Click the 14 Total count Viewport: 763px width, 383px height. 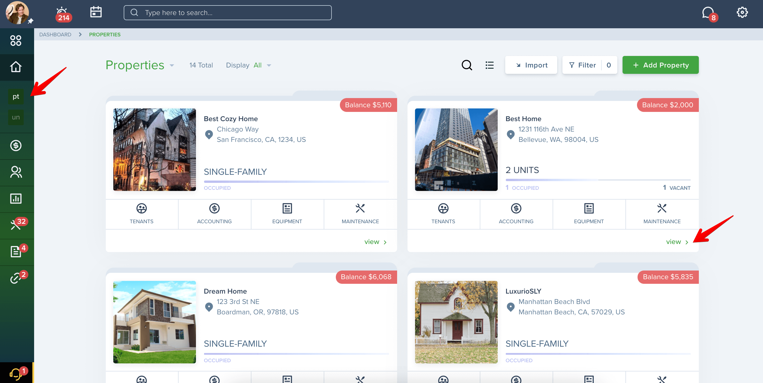coord(201,65)
